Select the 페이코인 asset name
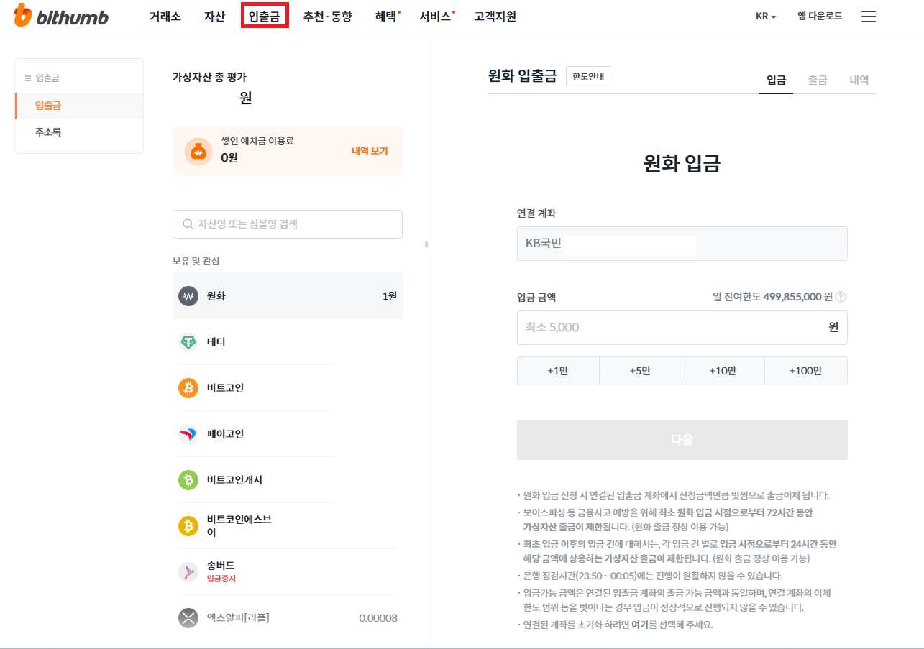Viewport: 924px width, 649px height. click(x=226, y=434)
